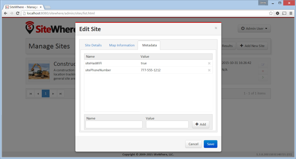
Task: Go to first page of sites
Action: click(x=30, y=93)
